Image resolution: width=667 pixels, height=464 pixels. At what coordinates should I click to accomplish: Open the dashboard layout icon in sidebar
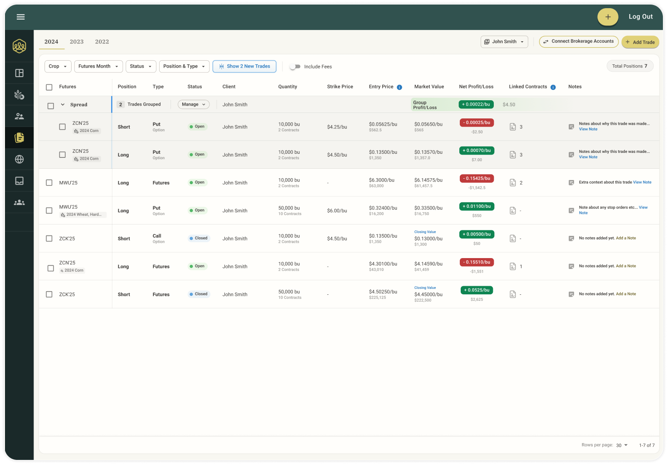19,73
